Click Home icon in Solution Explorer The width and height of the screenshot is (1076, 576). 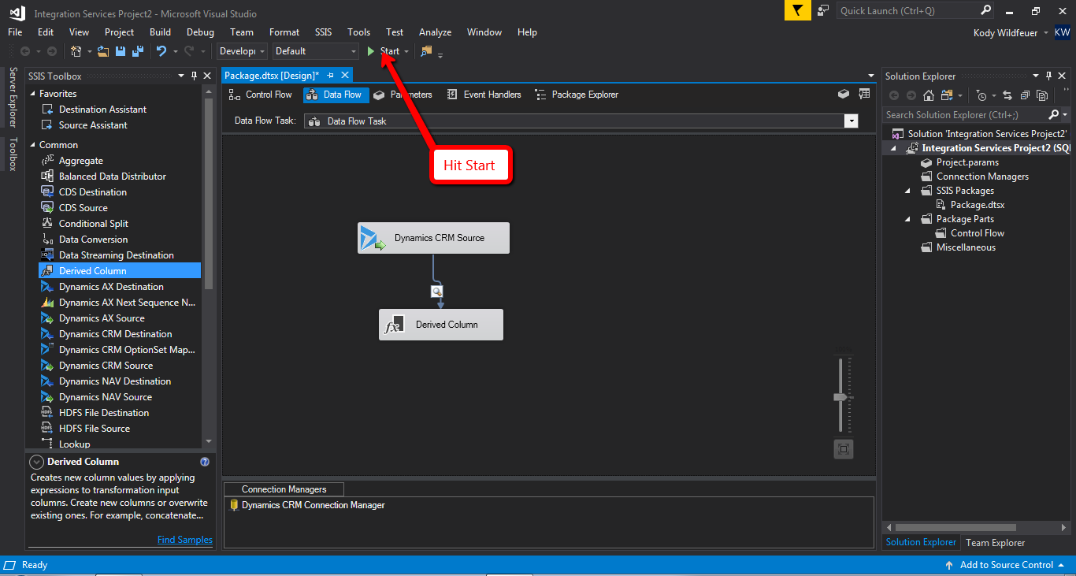click(x=928, y=95)
